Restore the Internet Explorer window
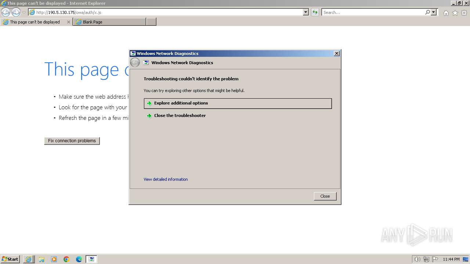470x264 pixels. point(459,3)
